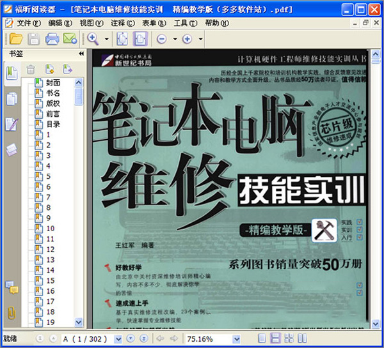384x348 pixels.
Task: Click the document scrollbar thumb
Action: click(x=376, y=61)
